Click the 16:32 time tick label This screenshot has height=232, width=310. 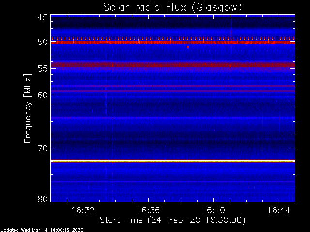click(x=83, y=210)
